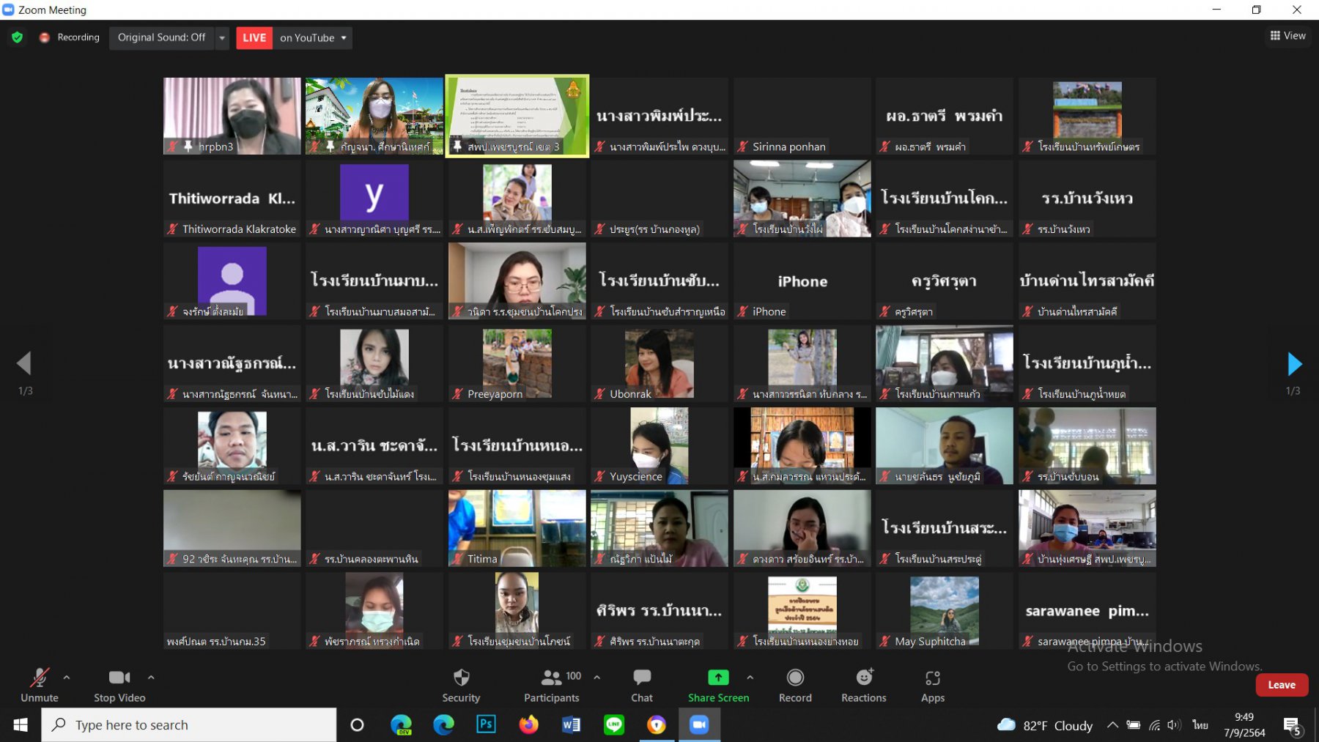
Task: Expand the audio options arrow beside Unmute
Action: 67,678
